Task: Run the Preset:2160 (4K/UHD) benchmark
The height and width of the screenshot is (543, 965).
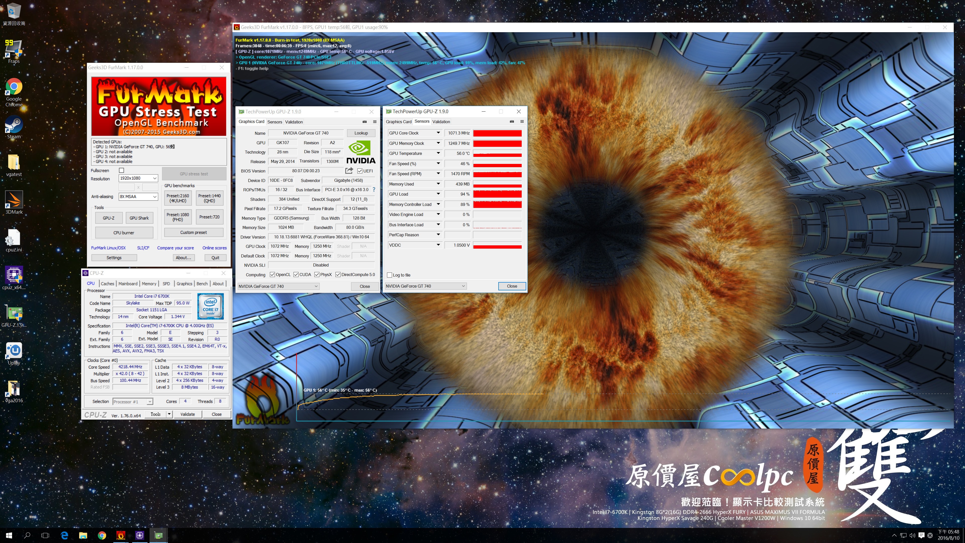Action: pos(178,198)
